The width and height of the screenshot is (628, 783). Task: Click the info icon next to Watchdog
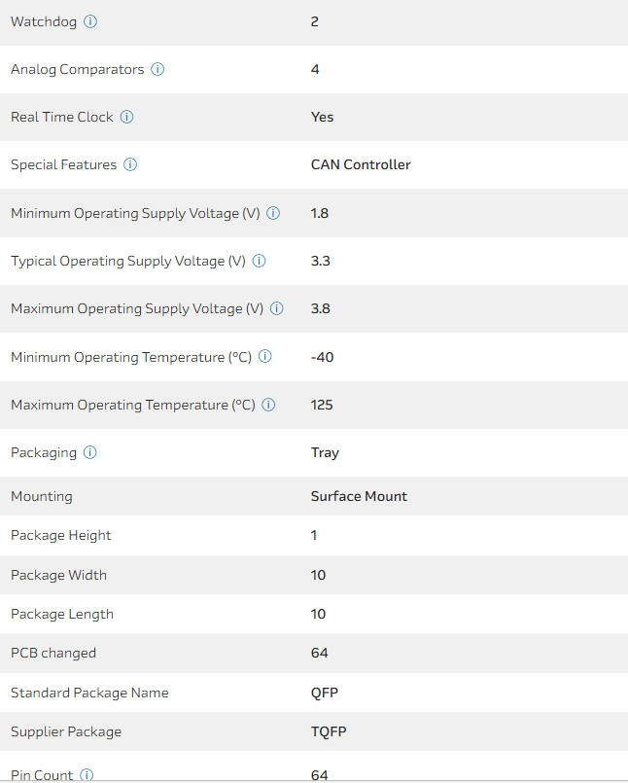(90, 21)
